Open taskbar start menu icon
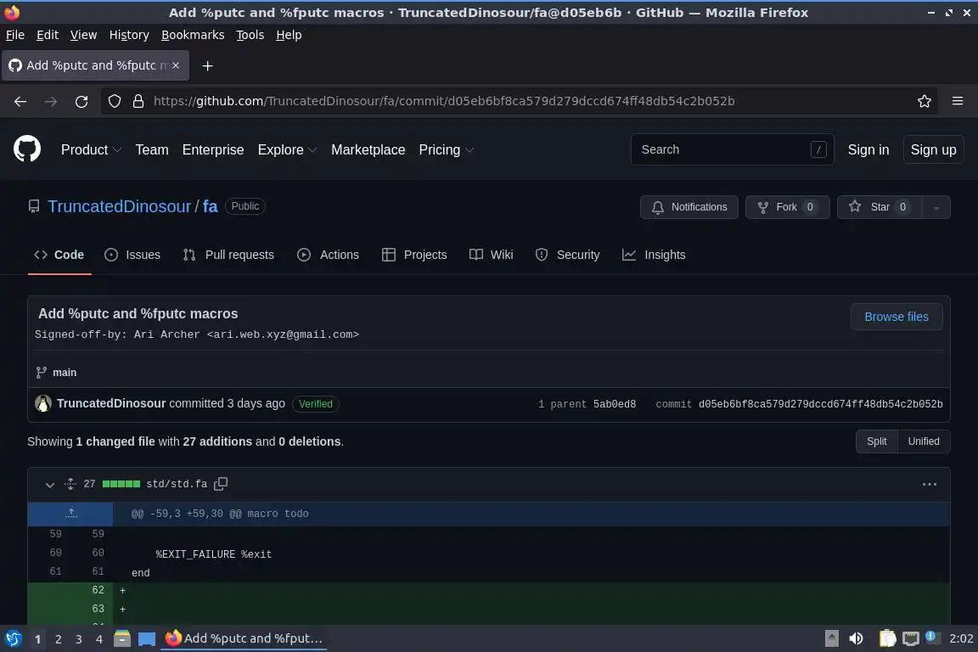 point(13,638)
